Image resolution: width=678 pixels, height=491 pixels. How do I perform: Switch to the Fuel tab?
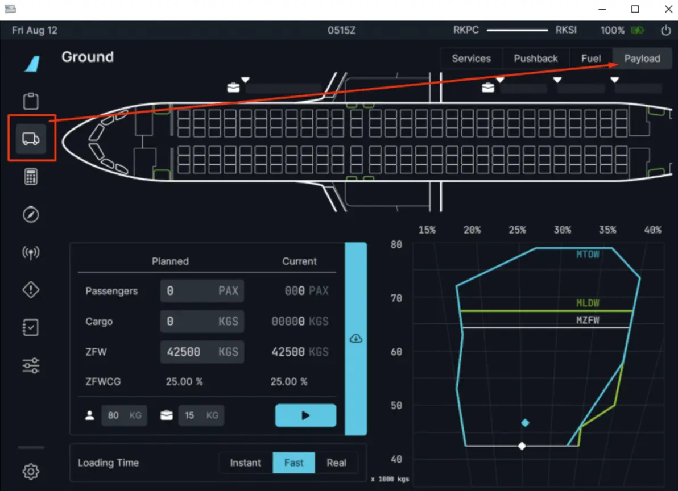click(x=590, y=59)
